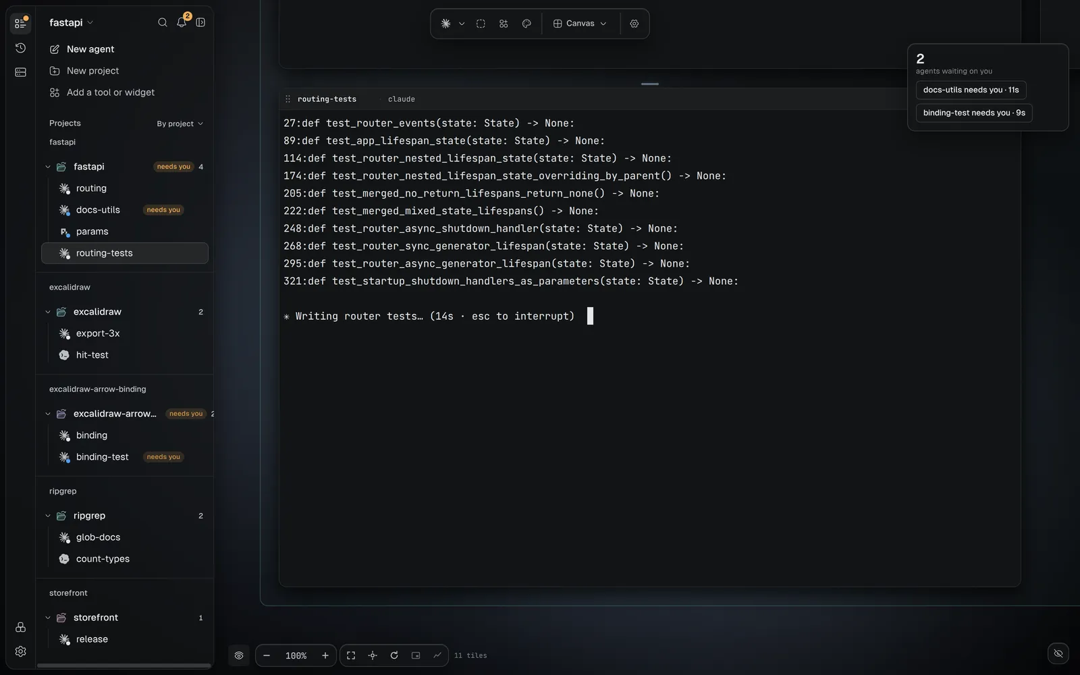Collapse the fastapi project folder
Screen dimensions: 1080x675
click(48, 167)
